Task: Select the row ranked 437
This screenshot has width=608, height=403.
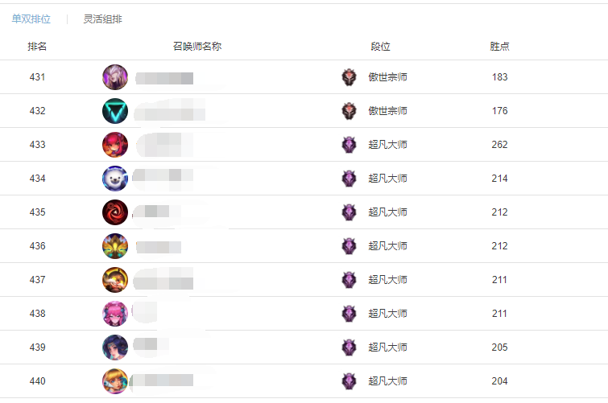Action: (x=304, y=280)
